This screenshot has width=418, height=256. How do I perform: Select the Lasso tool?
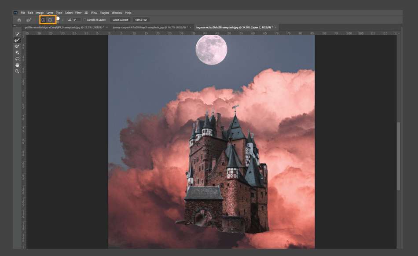point(17,59)
